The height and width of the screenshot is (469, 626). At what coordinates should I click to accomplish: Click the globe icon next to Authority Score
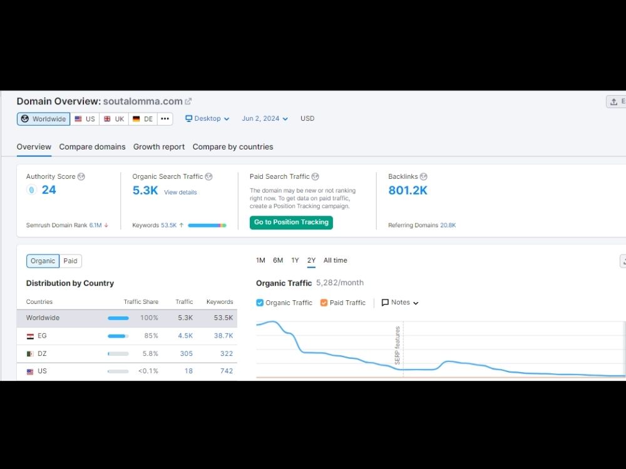tap(81, 176)
